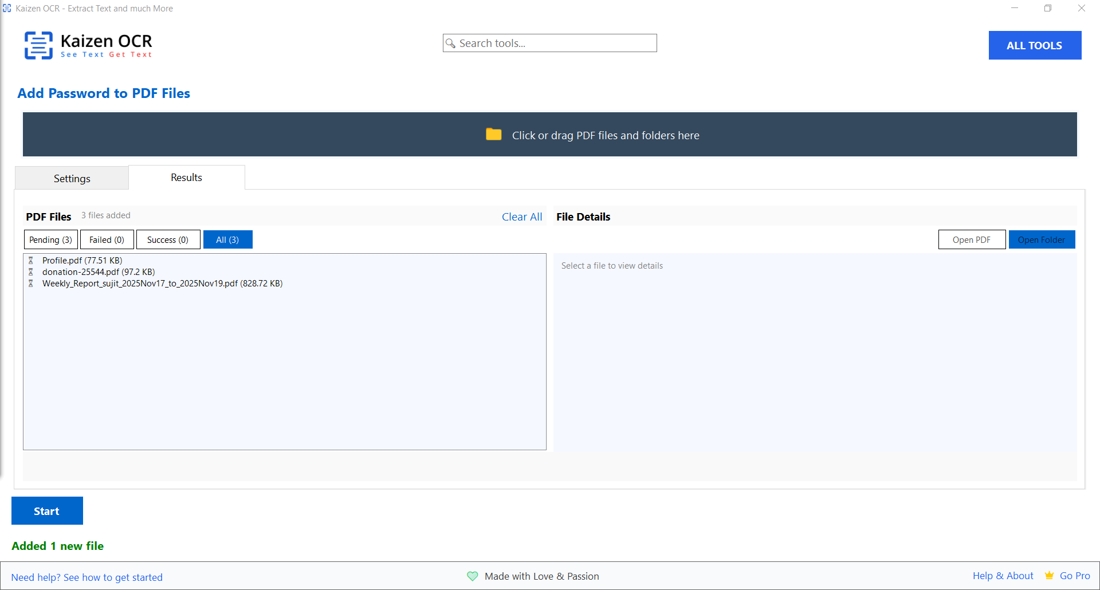Select Weekly_Report_sujit PDF in file list
The image size is (1100, 590).
pyautogui.click(x=162, y=284)
